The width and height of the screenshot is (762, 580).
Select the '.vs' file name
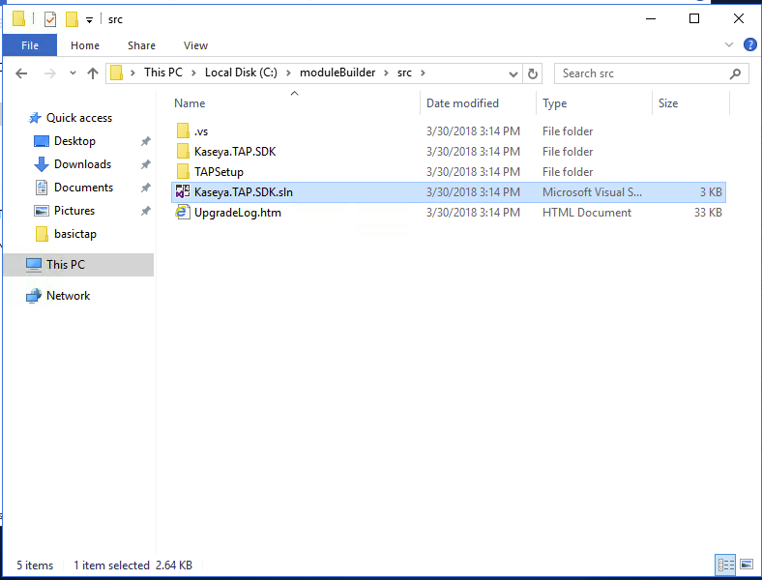pos(201,131)
